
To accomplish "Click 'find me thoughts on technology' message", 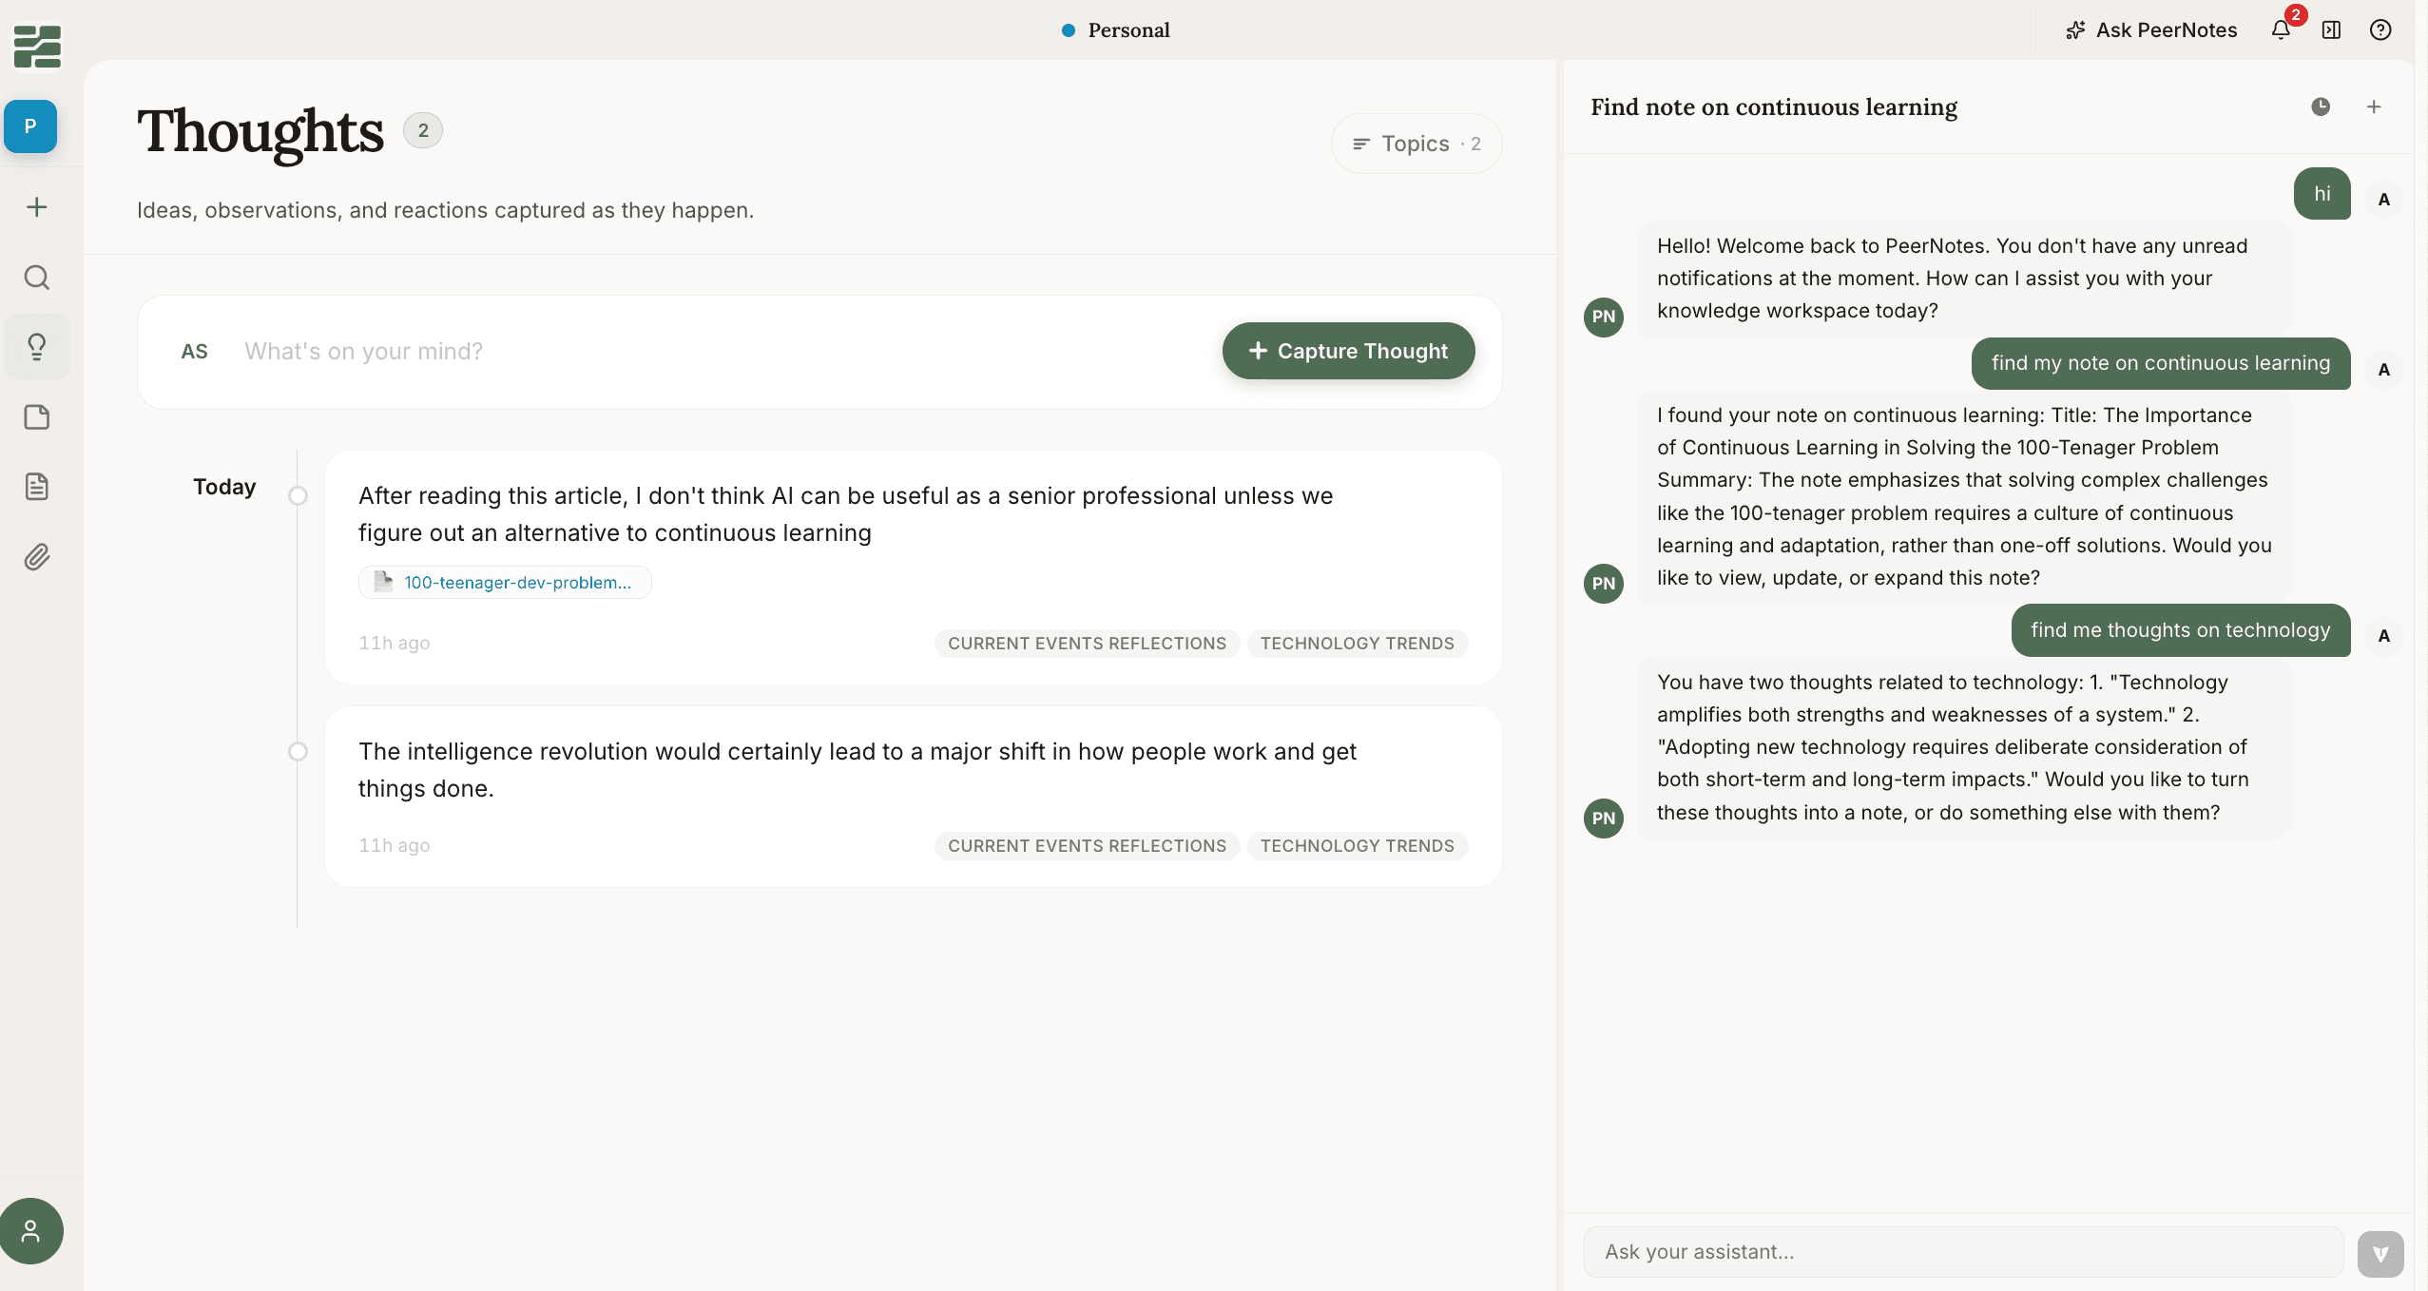I will 2181,630.
